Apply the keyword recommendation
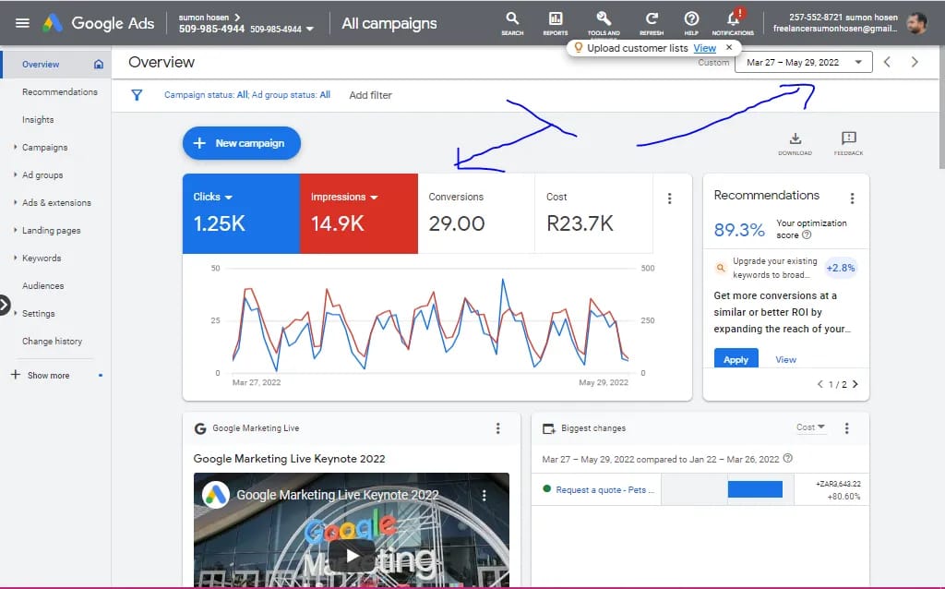Image resolution: width=945 pixels, height=589 pixels. [x=736, y=359]
